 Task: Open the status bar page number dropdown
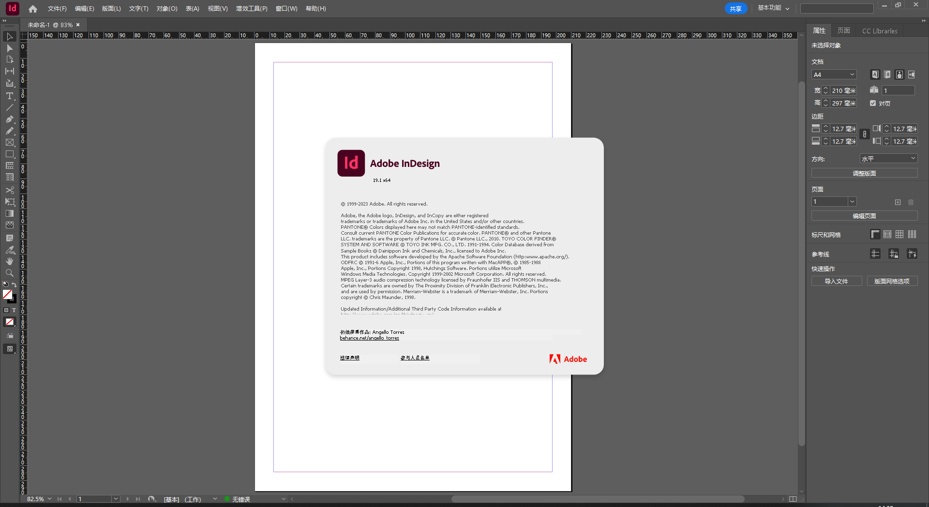tap(116, 499)
